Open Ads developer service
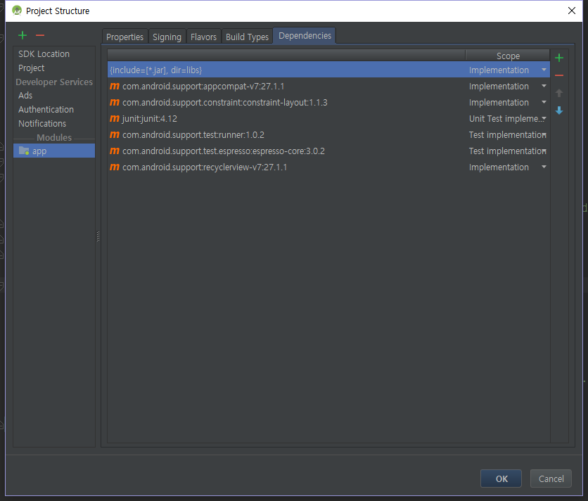This screenshot has height=501, width=588. click(25, 95)
